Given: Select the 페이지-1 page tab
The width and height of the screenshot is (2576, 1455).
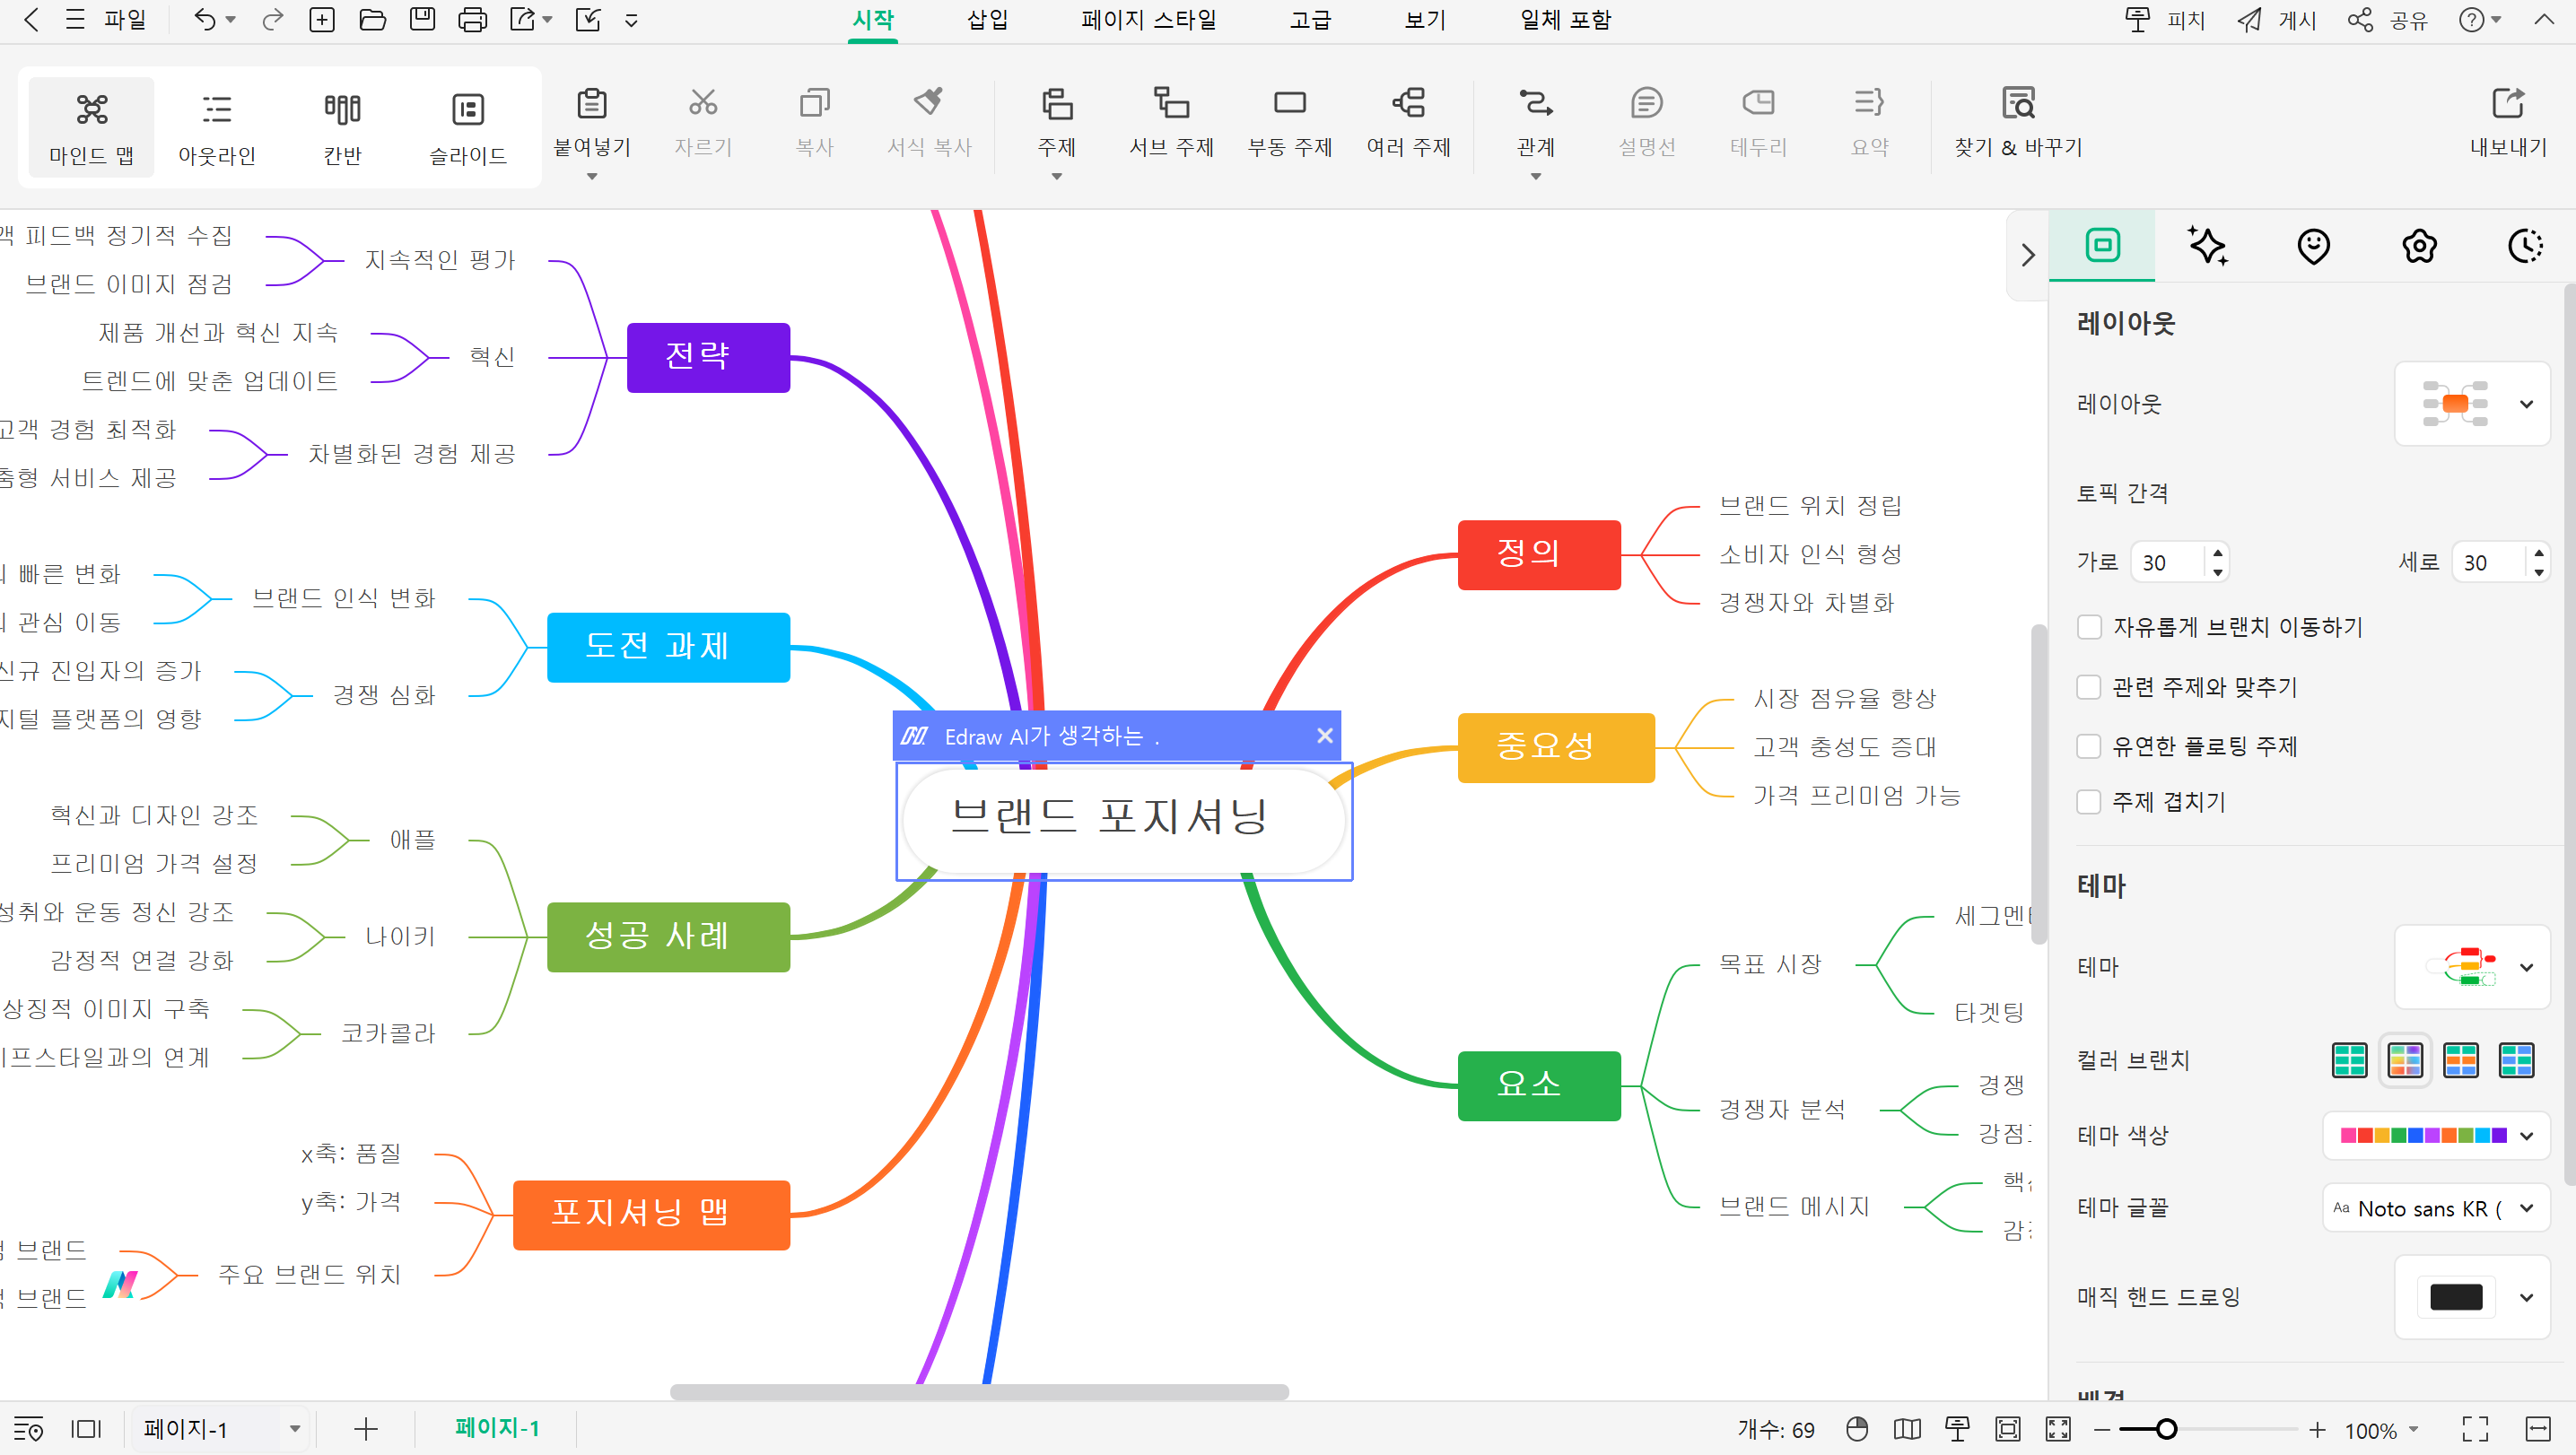Looking at the screenshot, I should click(497, 1428).
